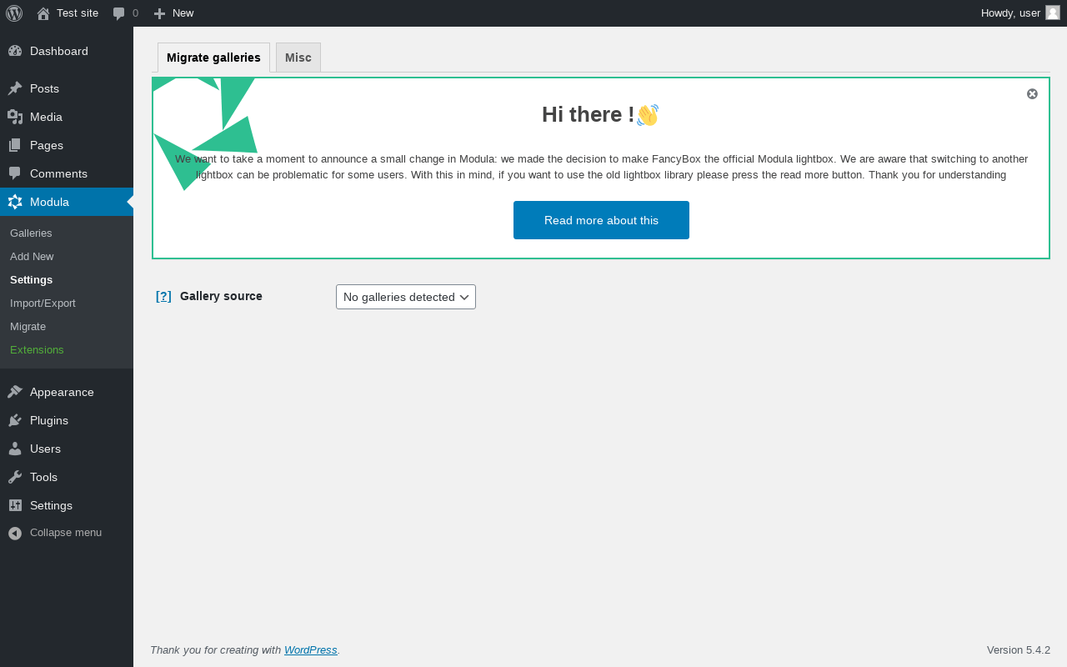Click the Users person icon
Screen dimensions: 1067x667
[x=15, y=449]
